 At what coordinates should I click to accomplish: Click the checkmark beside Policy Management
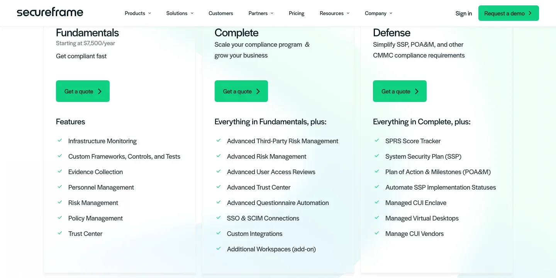(x=60, y=218)
